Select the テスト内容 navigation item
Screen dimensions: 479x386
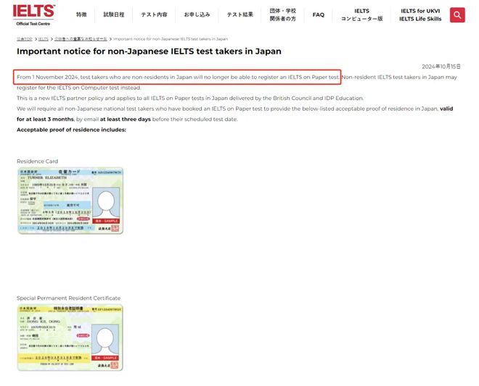tap(154, 14)
